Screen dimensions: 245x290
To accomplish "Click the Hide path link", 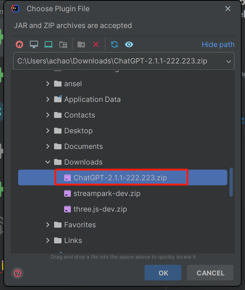I will tap(218, 44).
